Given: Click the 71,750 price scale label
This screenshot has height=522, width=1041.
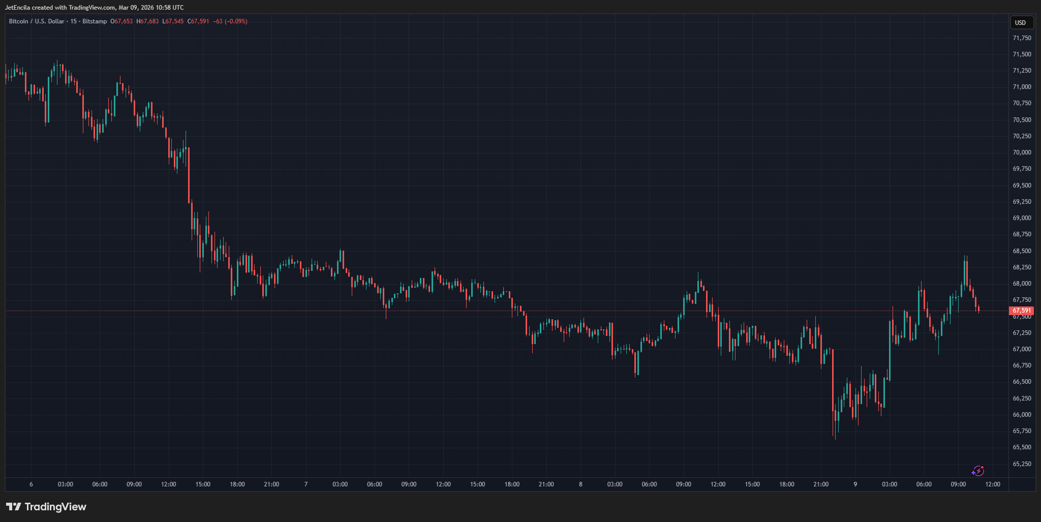Looking at the screenshot, I should click(x=1022, y=38).
